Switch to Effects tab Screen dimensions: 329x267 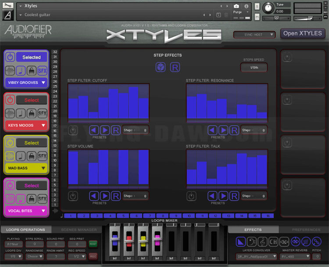[253, 230]
